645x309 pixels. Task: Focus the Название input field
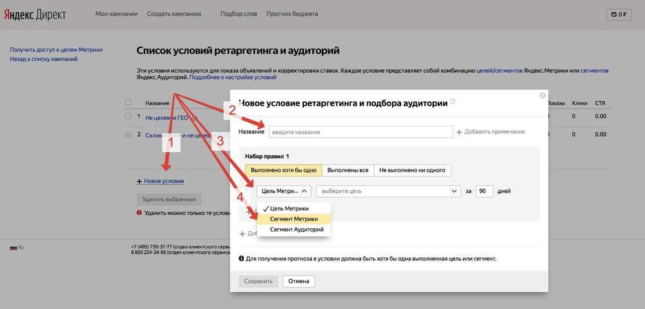tap(361, 132)
